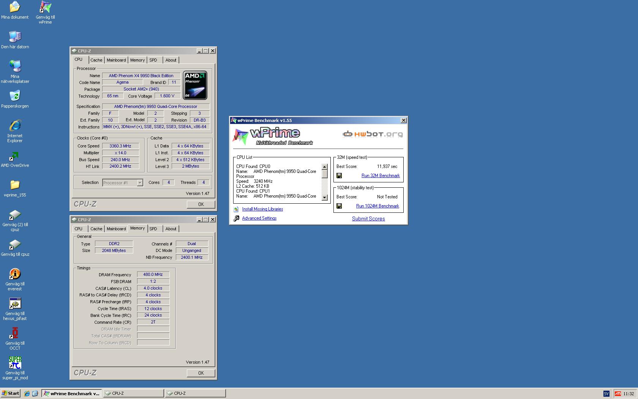Open the Processor #1 selection dropdown
Screen dimensions: 638x399
point(140,183)
